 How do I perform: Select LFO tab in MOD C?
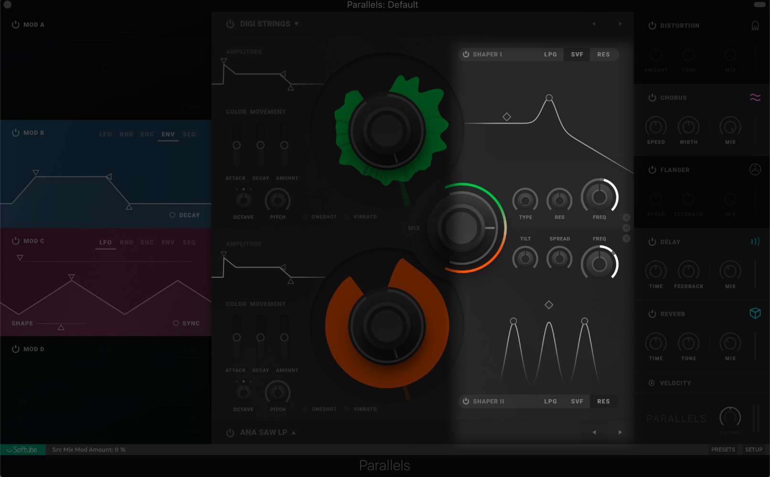click(106, 242)
